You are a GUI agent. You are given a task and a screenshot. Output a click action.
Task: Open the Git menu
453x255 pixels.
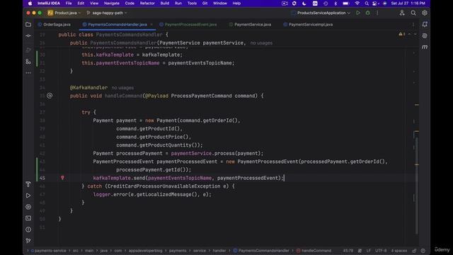(205, 4)
